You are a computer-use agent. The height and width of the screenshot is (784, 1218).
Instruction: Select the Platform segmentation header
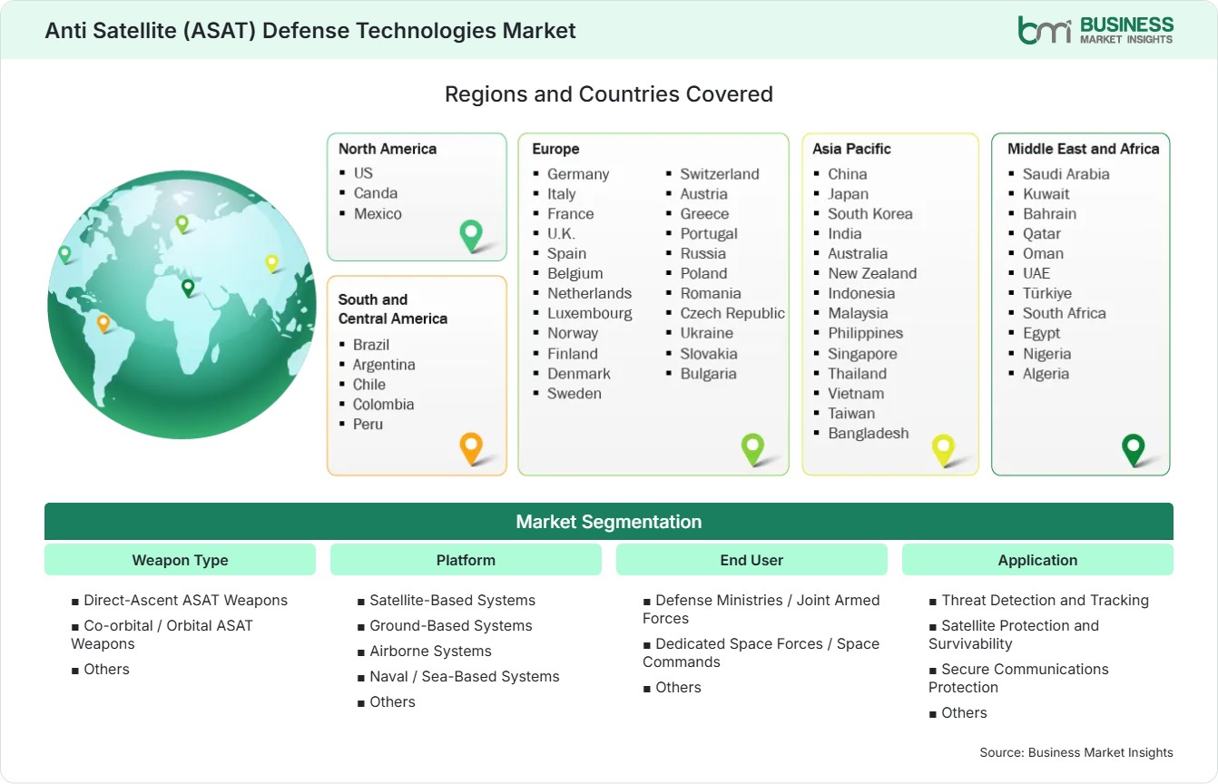[x=466, y=560]
